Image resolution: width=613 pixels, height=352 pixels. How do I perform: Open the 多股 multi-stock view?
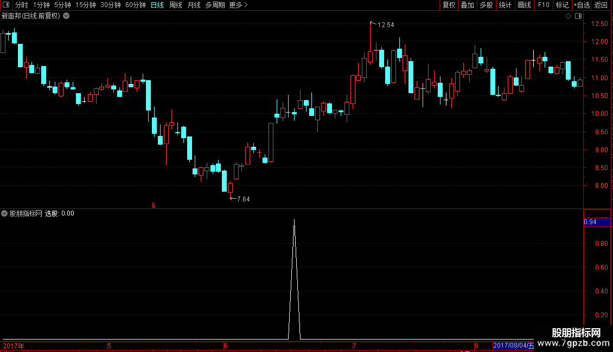coord(486,5)
